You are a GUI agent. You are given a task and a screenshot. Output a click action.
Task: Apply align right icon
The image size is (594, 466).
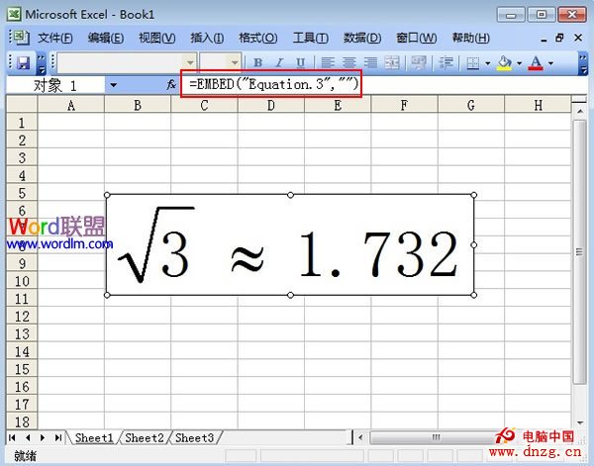click(370, 63)
